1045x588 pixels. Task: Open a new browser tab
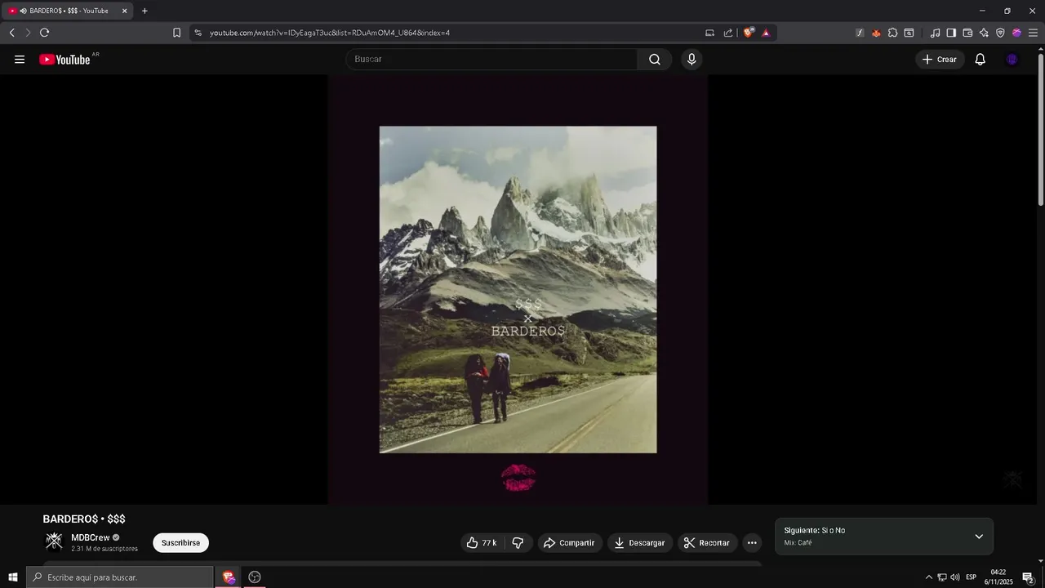click(x=145, y=11)
